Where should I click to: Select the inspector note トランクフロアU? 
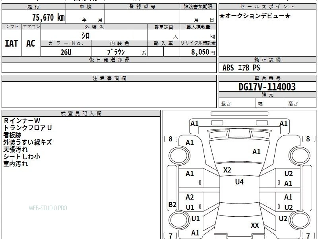28,128
